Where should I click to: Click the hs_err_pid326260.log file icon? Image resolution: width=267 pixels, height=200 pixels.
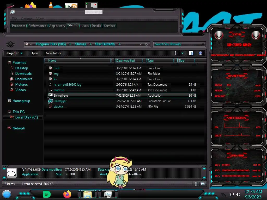coord(51,85)
